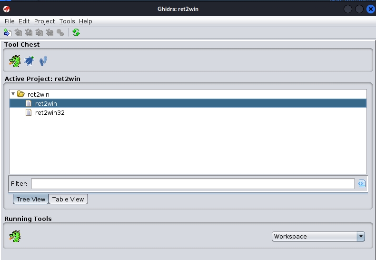Switch to running CodeBrowser tool icon
The image size is (376, 260).
(x=15, y=236)
